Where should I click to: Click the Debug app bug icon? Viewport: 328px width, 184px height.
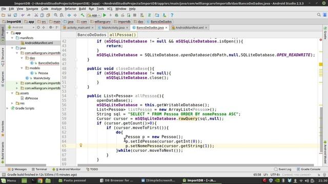tap(116, 15)
